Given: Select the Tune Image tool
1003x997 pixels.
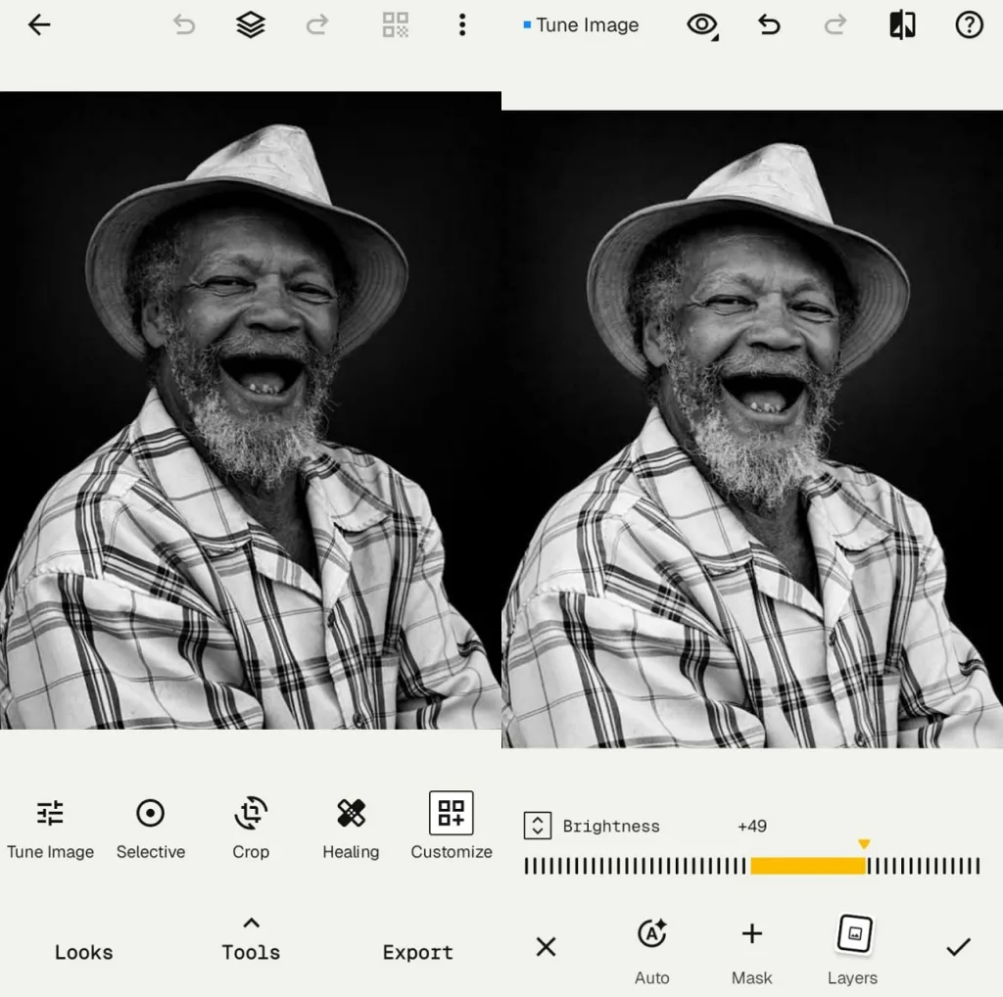Looking at the screenshot, I should coord(51,829).
